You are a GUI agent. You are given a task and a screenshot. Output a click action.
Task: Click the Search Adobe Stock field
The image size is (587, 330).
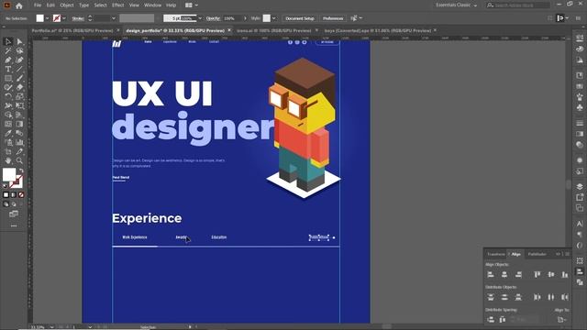point(518,5)
